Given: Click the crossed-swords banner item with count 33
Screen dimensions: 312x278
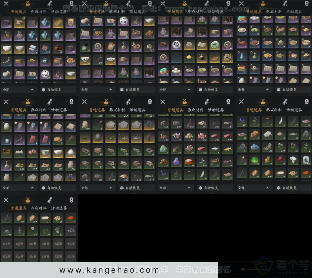Looking at the screenshot, I should pos(71,23).
